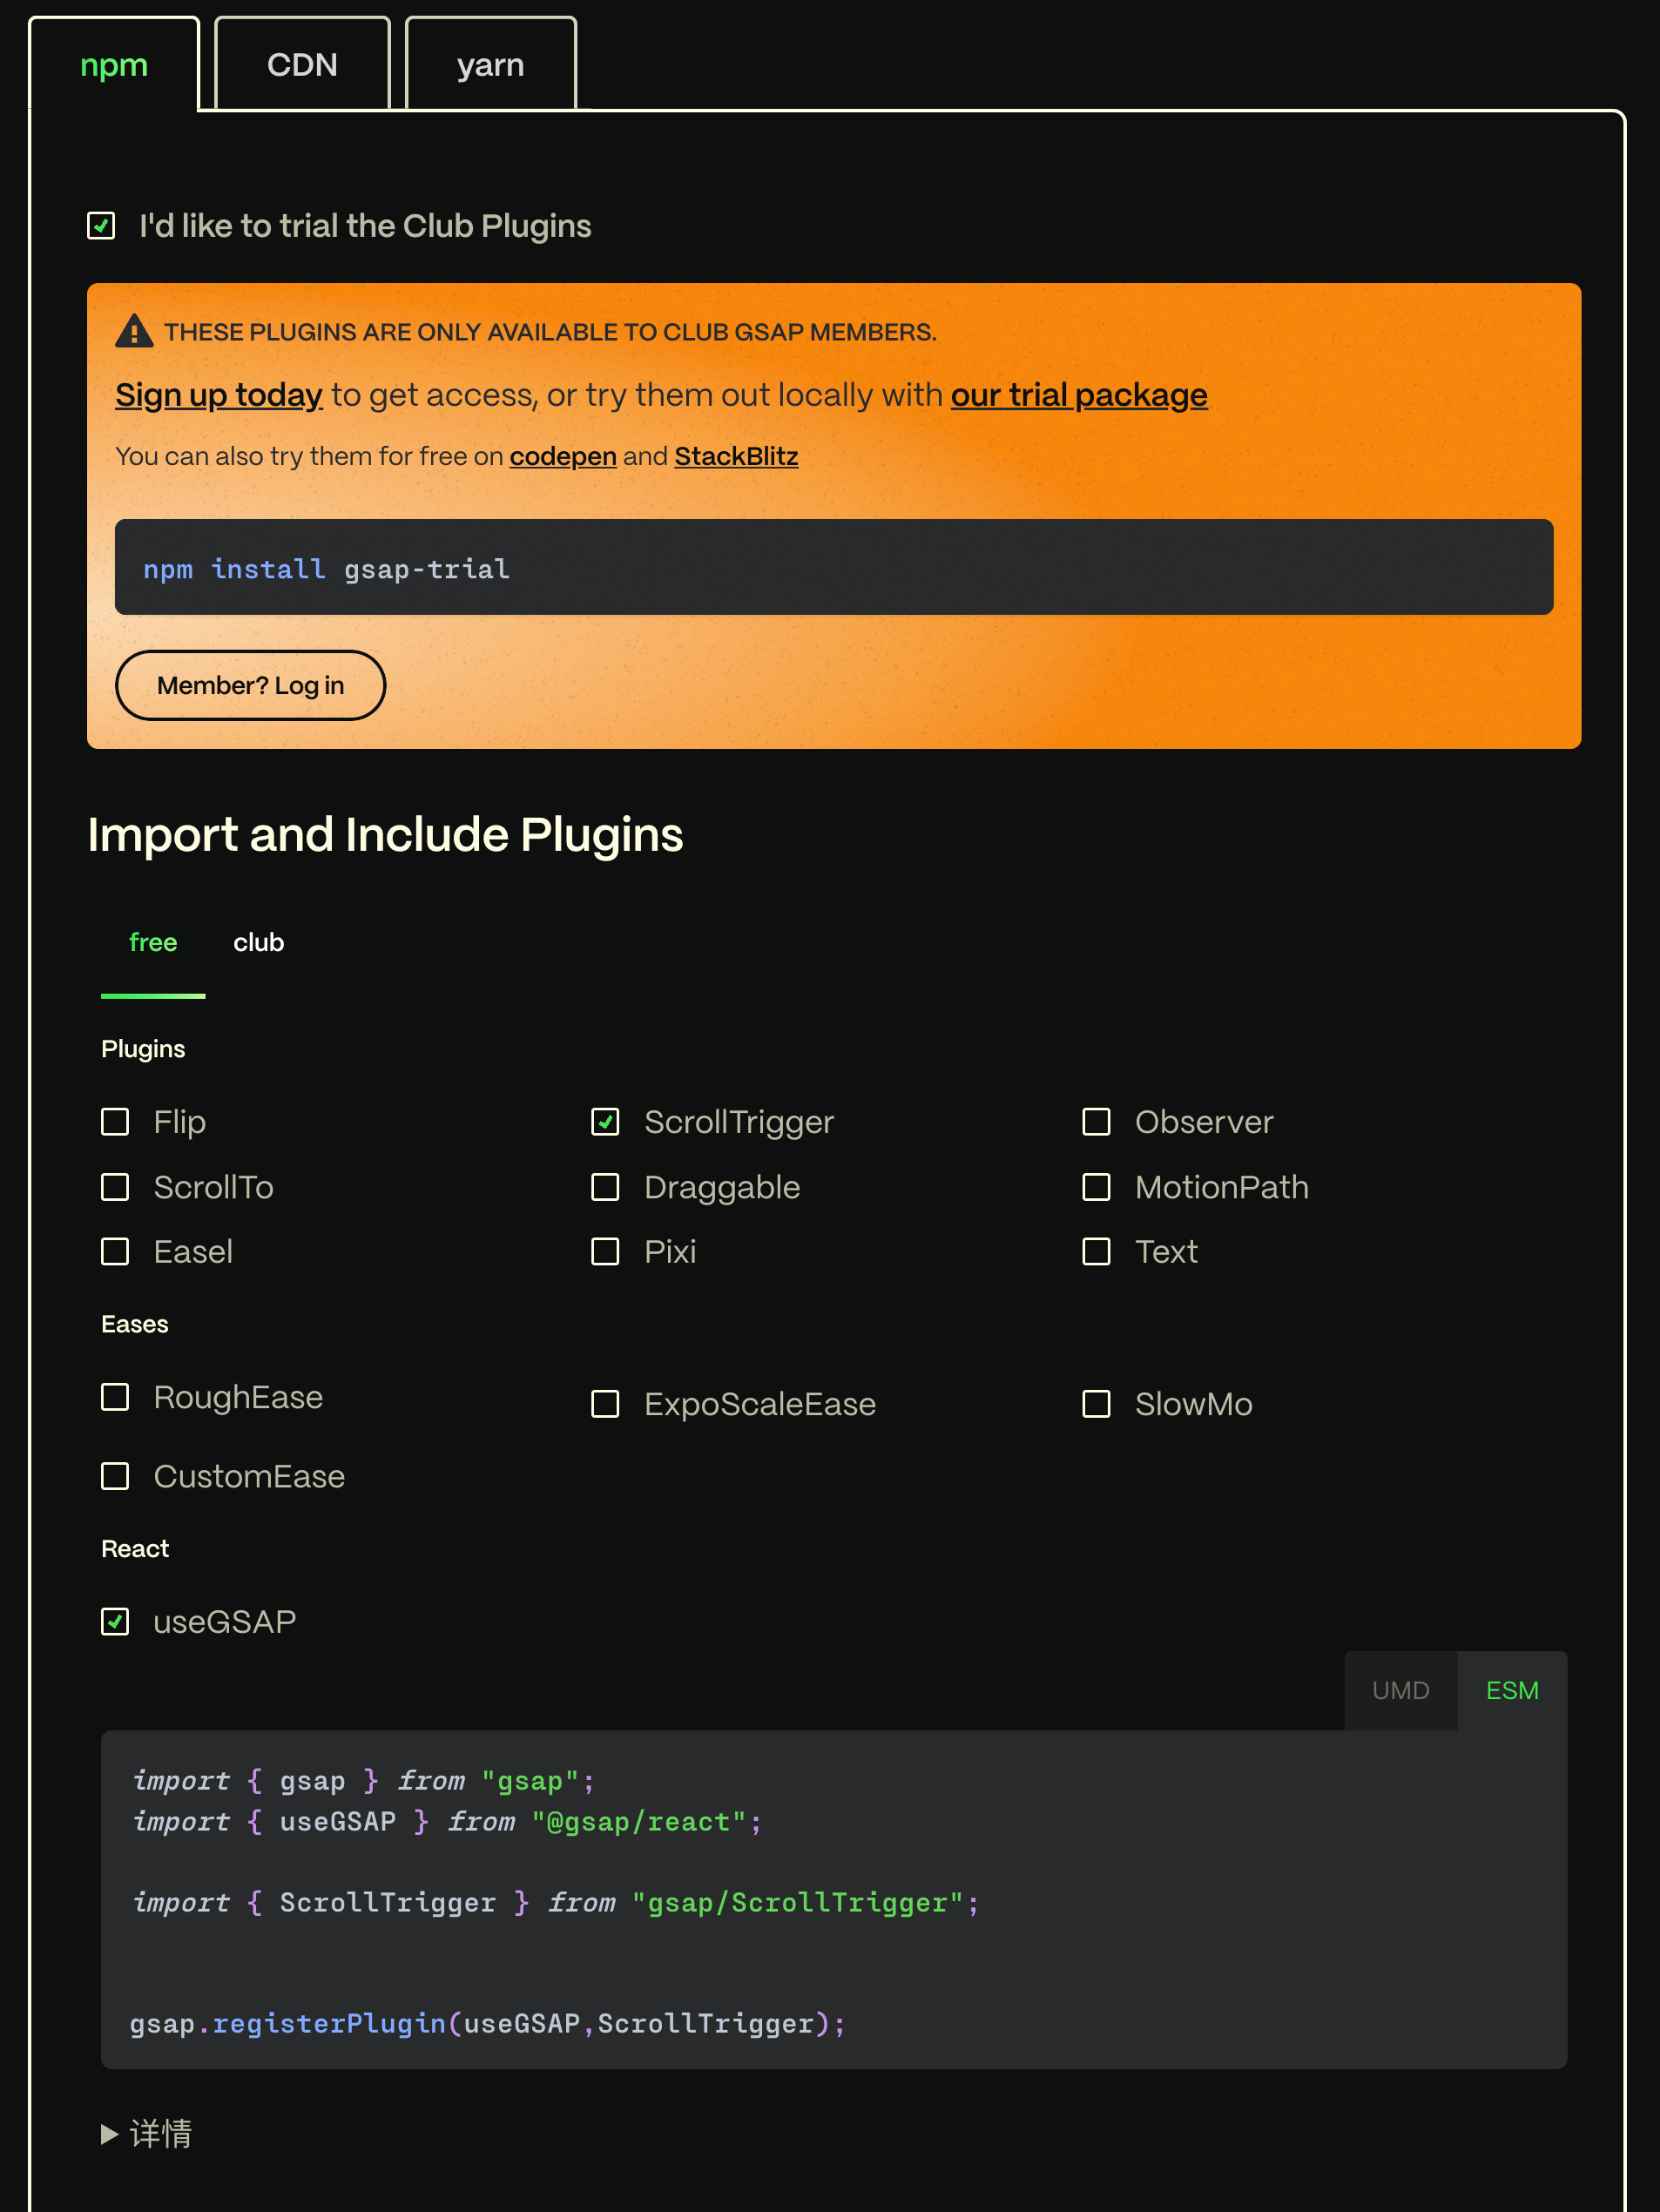This screenshot has height=2212, width=1660.
Task: Switch to the npm tab
Action: (114, 64)
